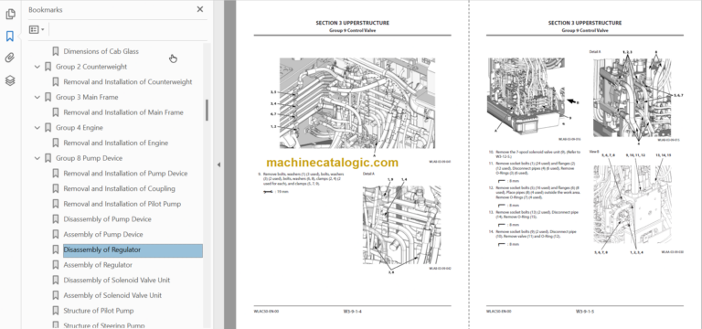702x329 pixels.
Task: Open Removal and Installation of Pump Device
Action: [x=125, y=174]
